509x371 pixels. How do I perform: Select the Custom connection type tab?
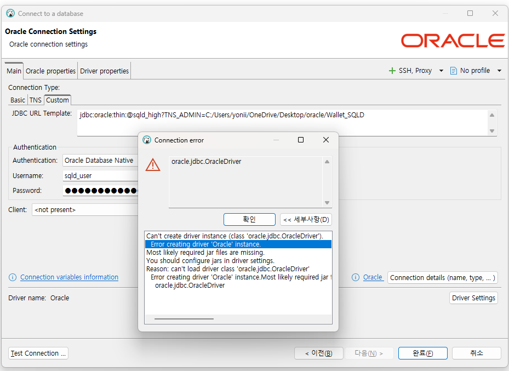tap(58, 100)
